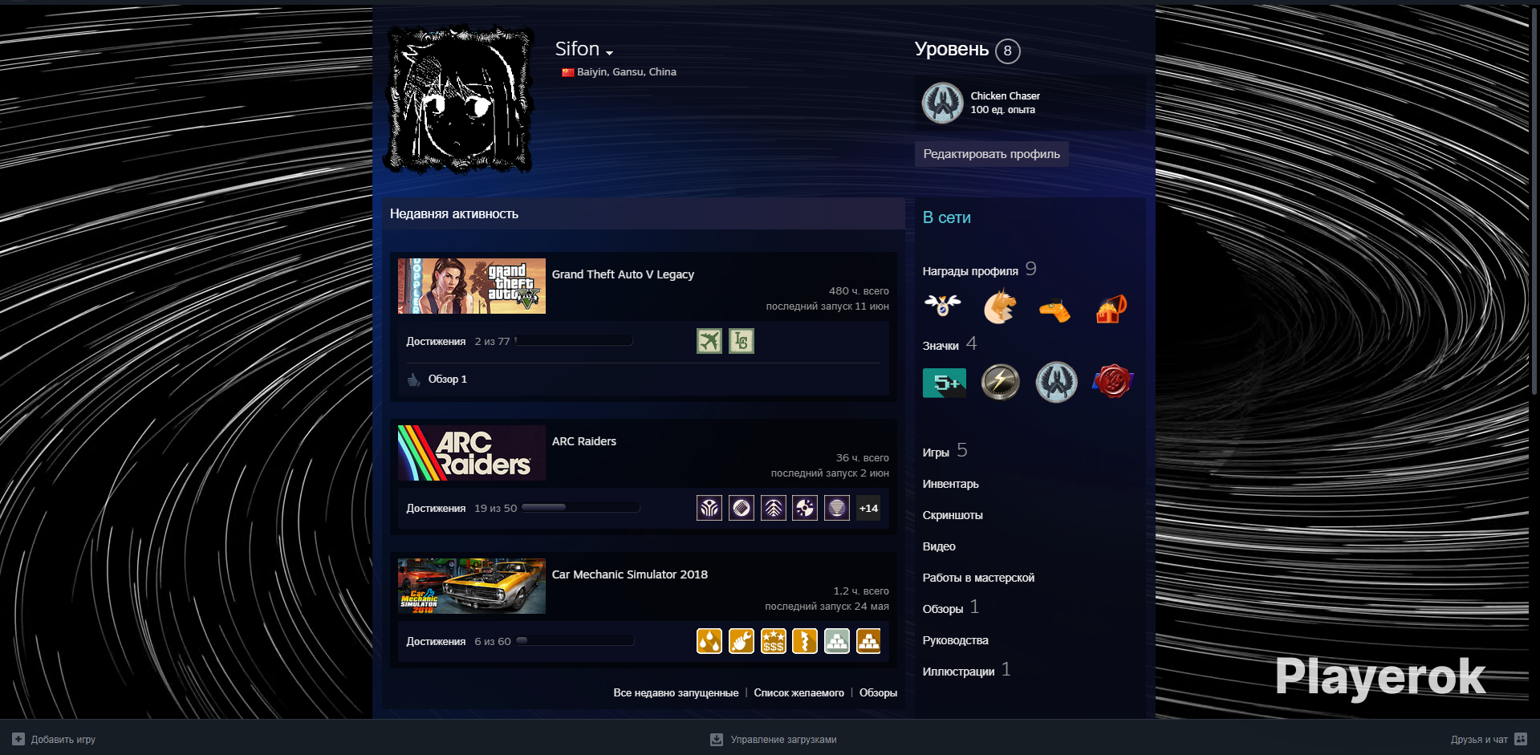
Task: Click the download icon in bottom bar
Action: (x=717, y=739)
